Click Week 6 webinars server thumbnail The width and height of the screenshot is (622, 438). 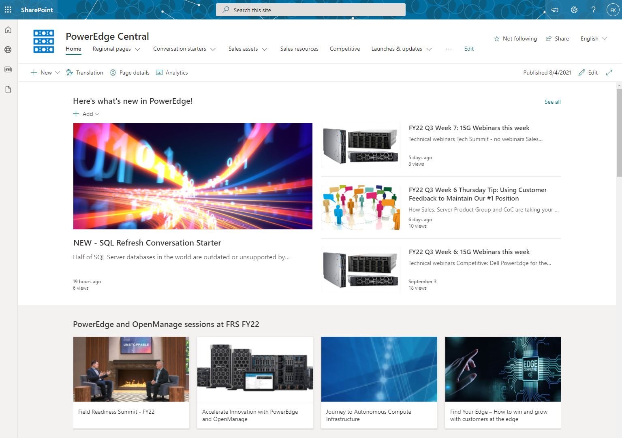[x=361, y=269]
